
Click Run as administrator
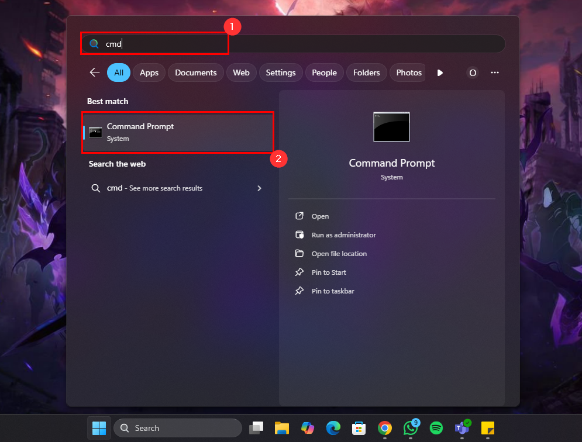(x=343, y=235)
